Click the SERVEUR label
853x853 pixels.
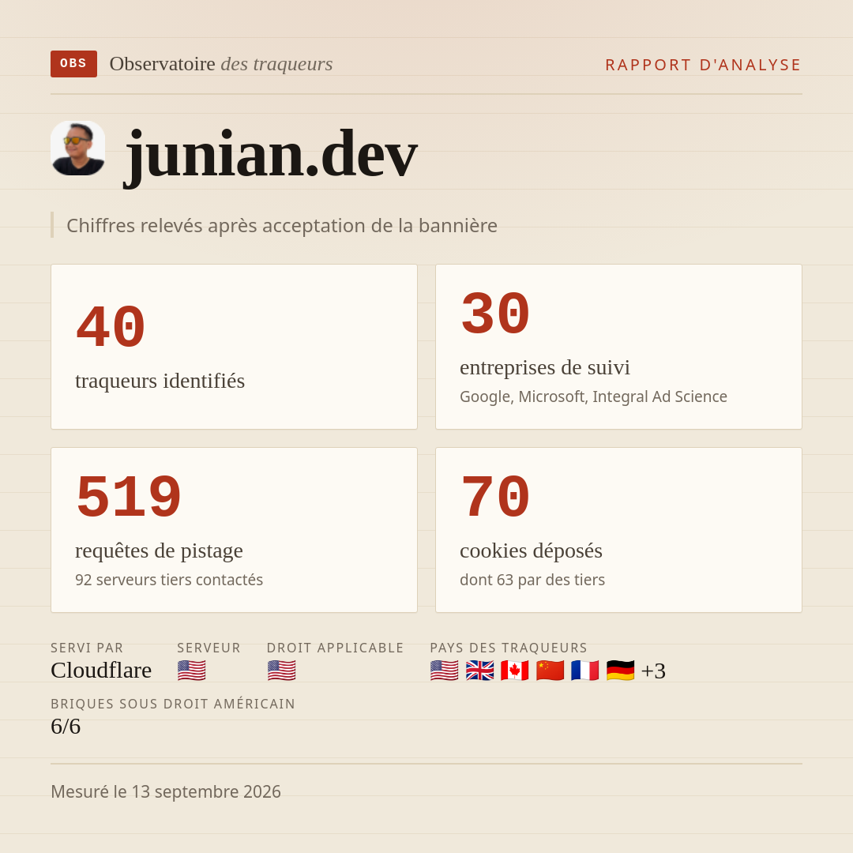click(x=209, y=648)
